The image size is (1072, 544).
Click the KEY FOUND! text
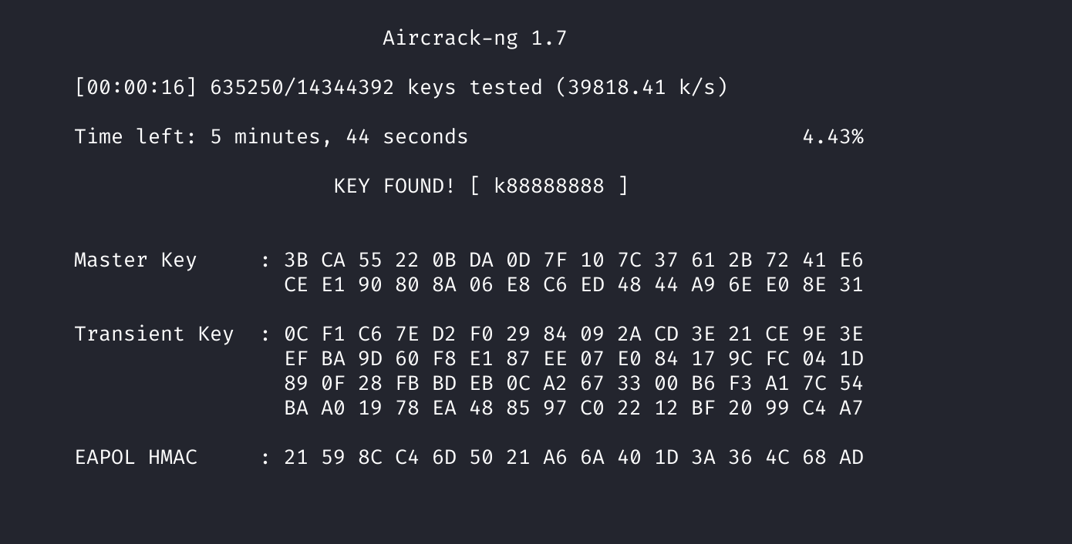click(394, 186)
